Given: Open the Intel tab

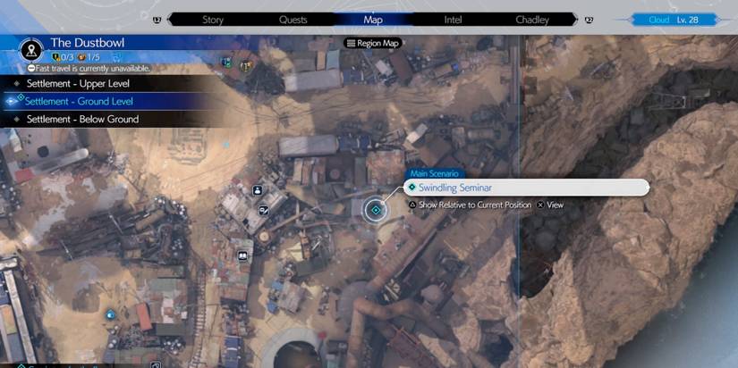Looking at the screenshot, I should click(453, 20).
